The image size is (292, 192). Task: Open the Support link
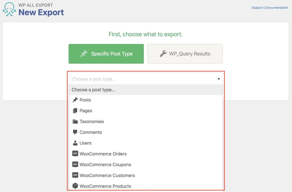[257, 7]
